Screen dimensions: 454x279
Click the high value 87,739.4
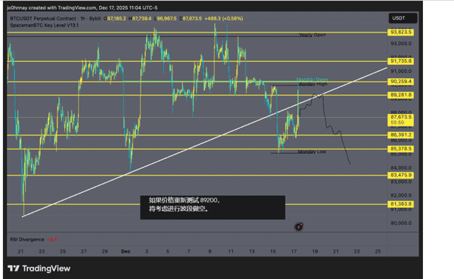pos(141,18)
